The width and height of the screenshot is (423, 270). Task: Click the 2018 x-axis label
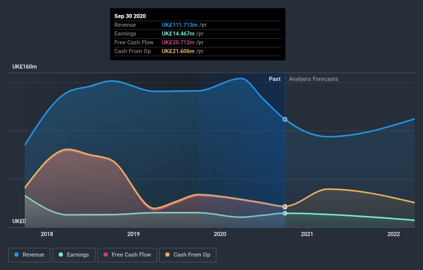pos(47,234)
